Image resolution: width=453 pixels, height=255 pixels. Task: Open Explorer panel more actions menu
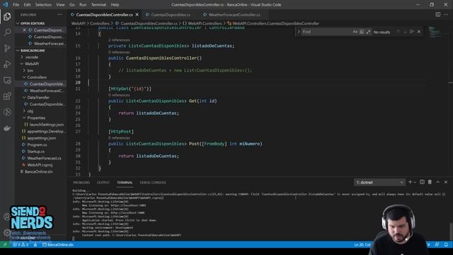(59, 14)
